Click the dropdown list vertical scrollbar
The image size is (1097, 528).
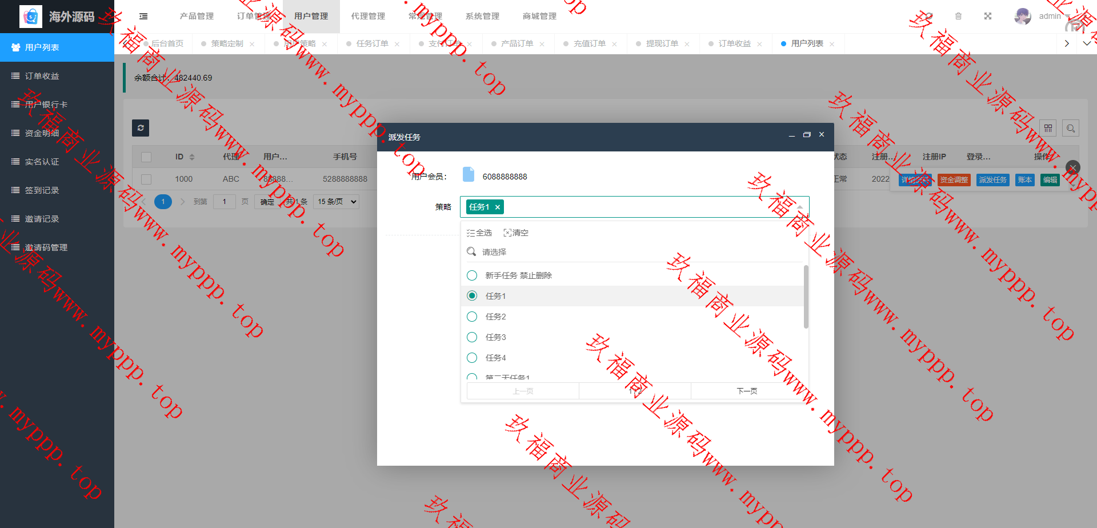(806, 297)
